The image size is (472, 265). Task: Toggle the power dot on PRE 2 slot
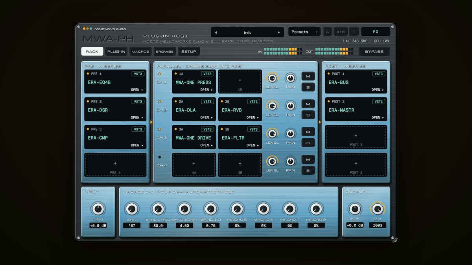coord(88,101)
